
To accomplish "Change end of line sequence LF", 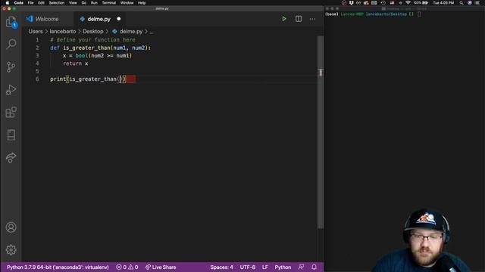I will coord(265,267).
